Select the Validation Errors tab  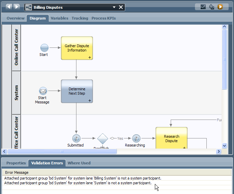(x=47, y=163)
